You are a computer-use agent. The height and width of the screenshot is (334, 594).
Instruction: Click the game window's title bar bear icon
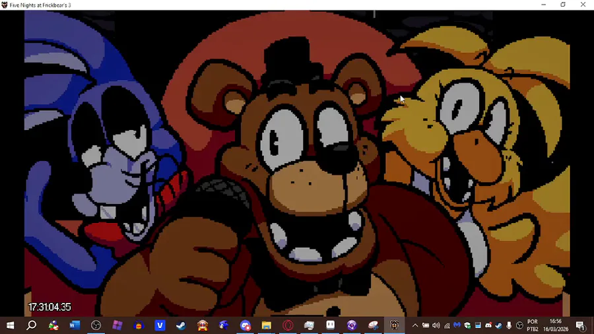(5, 5)
